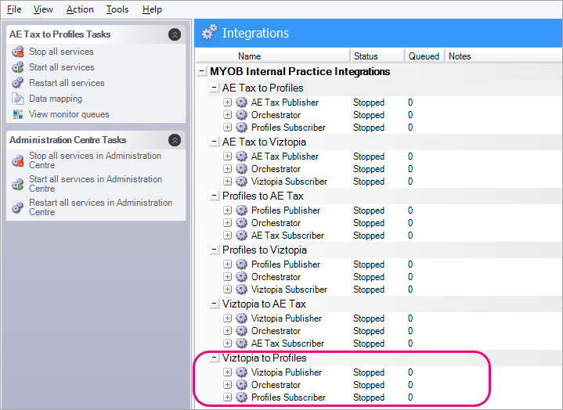Screen dimensions: 563x410
Task: Collapse the Administration Centre Tasks panel
Action: pyautogui.click(x=175, y=140)
